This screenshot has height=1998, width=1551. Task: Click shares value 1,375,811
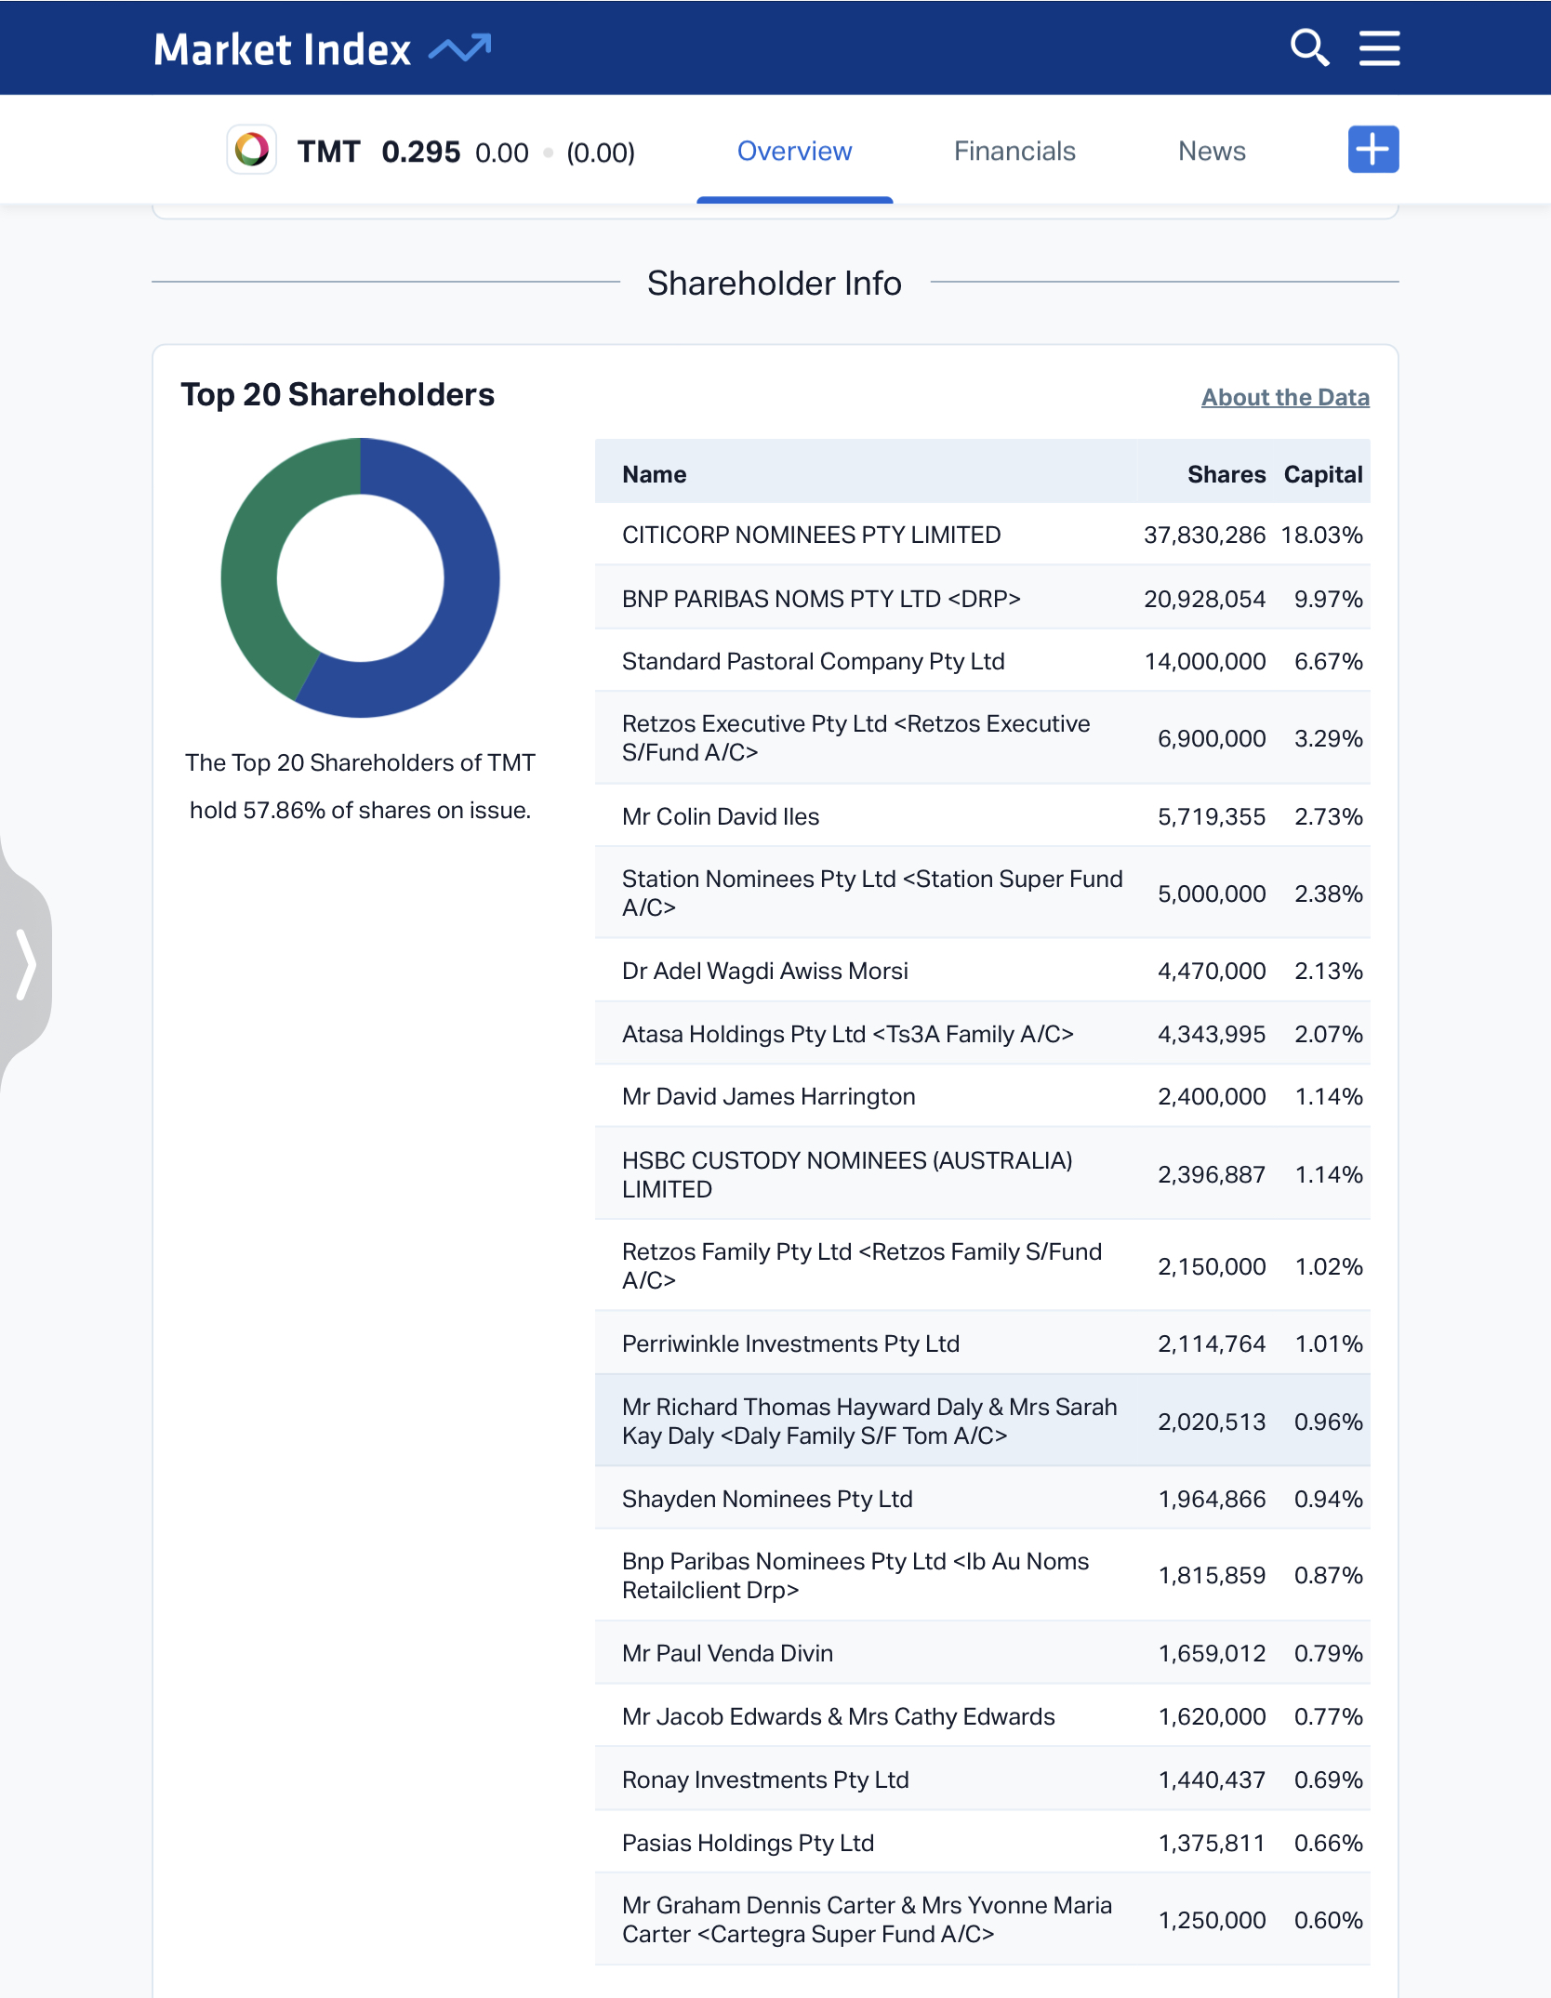pos(1212,1844)
